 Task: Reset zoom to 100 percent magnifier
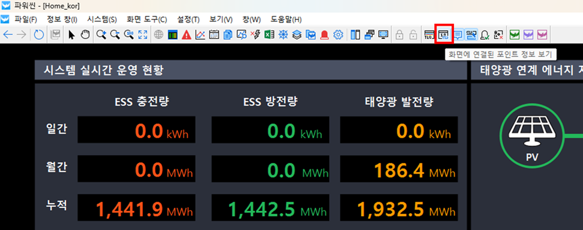coord(129,35)
